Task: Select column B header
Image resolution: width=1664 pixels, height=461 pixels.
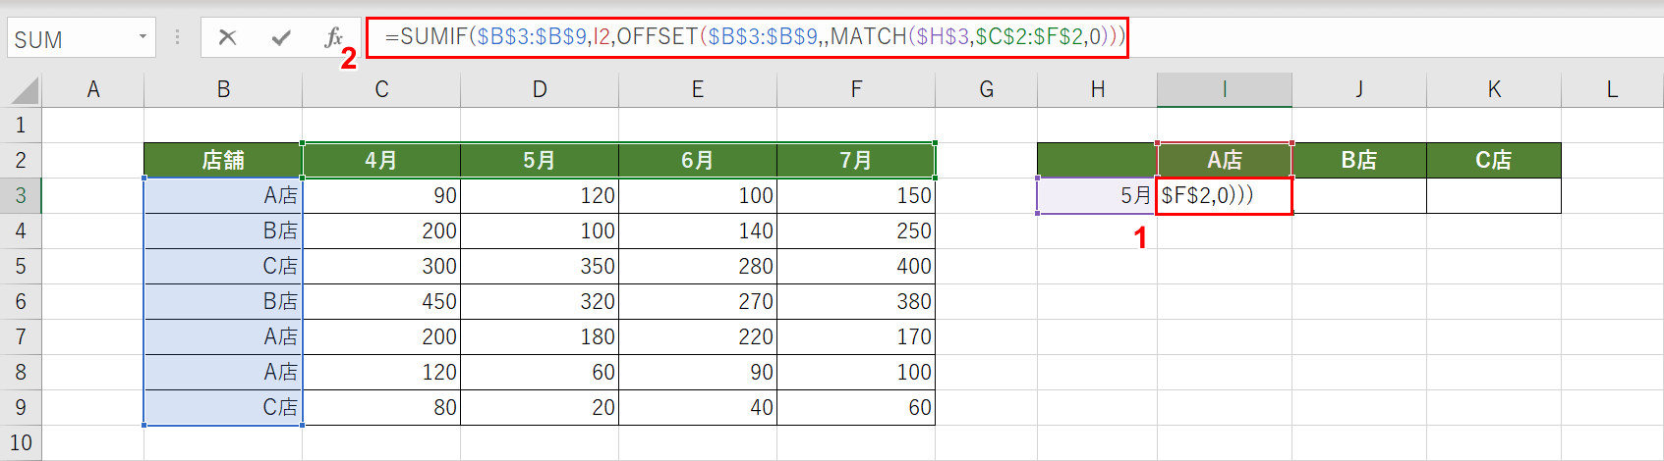Action: click(x=223, y=90)
